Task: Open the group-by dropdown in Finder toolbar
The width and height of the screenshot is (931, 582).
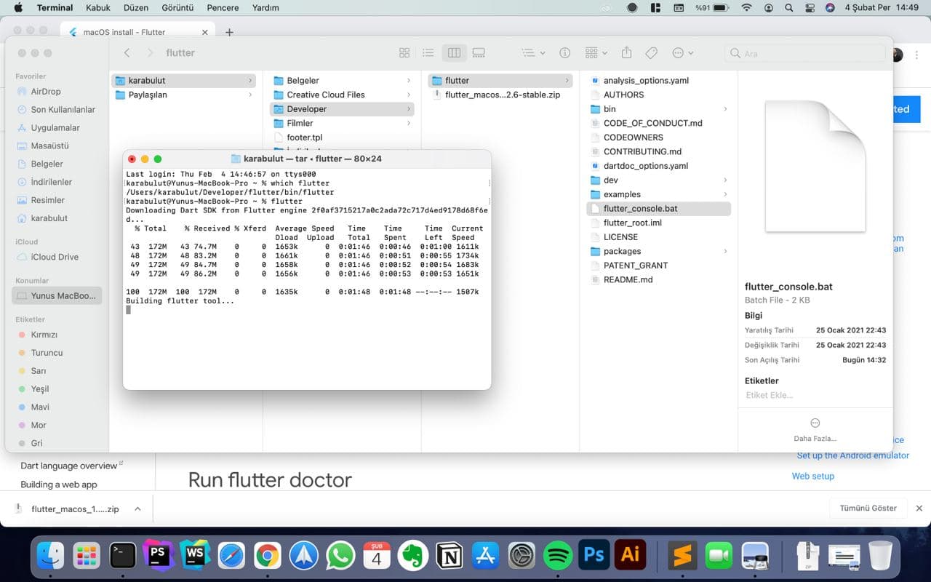Action: (x=595, y=52)
